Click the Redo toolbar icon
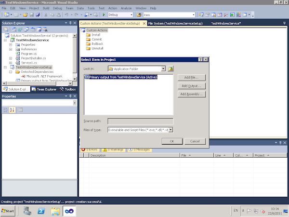Screen dimensions: 289x217 click(x=76, y=15)
